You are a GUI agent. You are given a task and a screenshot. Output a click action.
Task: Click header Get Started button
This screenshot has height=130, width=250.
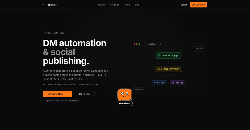click(198, 5)
